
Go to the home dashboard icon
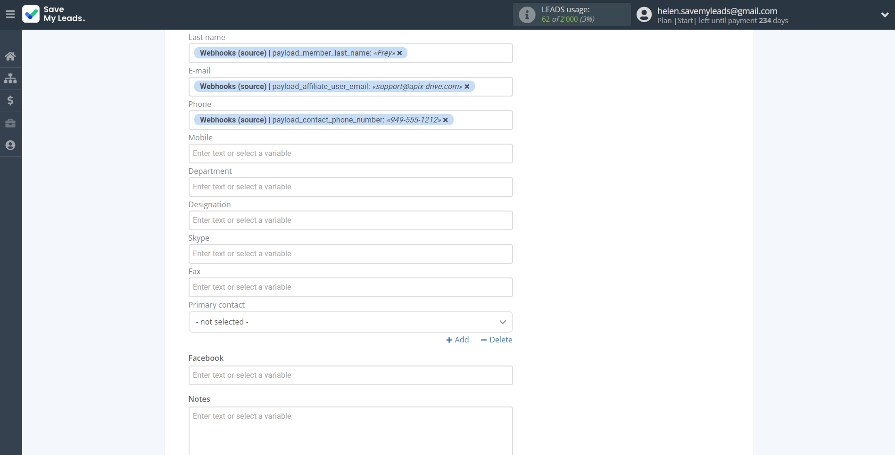(x=10, y=56)
